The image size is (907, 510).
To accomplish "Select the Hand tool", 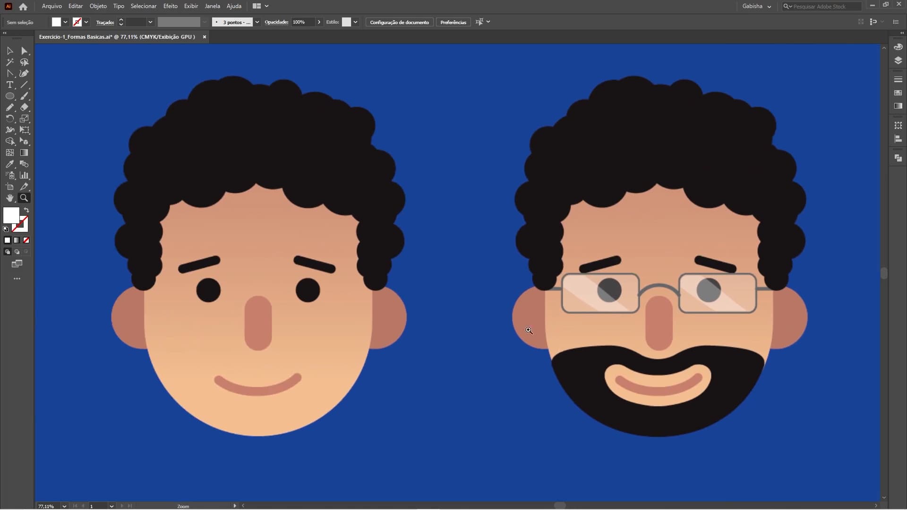I will tap(10, 198).
